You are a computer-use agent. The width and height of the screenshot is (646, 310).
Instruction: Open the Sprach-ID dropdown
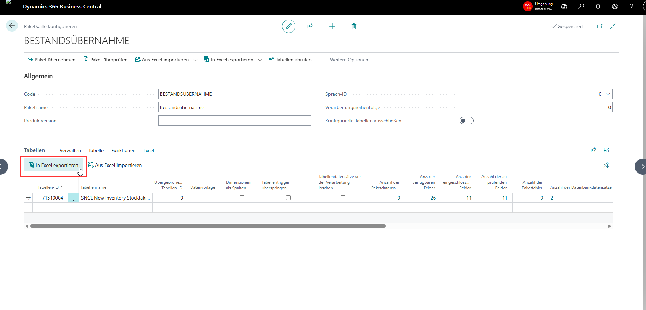608,94
